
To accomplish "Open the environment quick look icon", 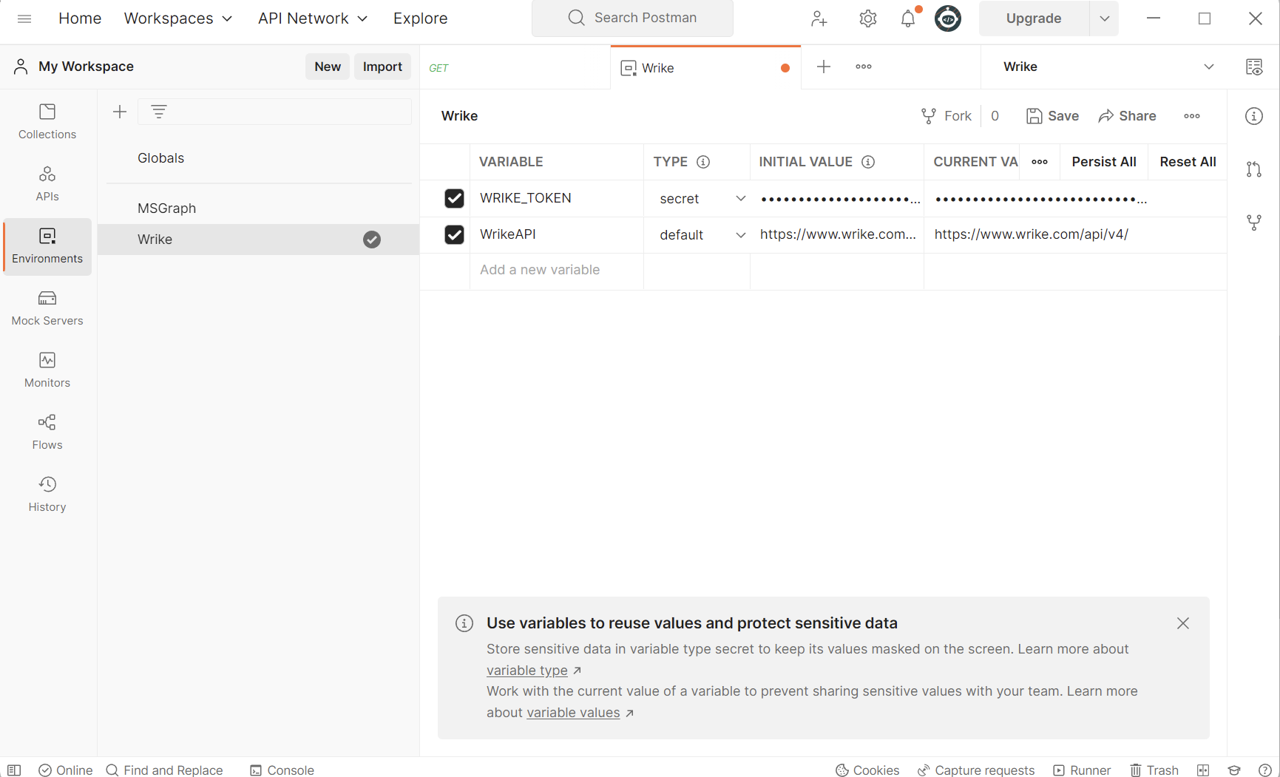I will point(1254,67).
